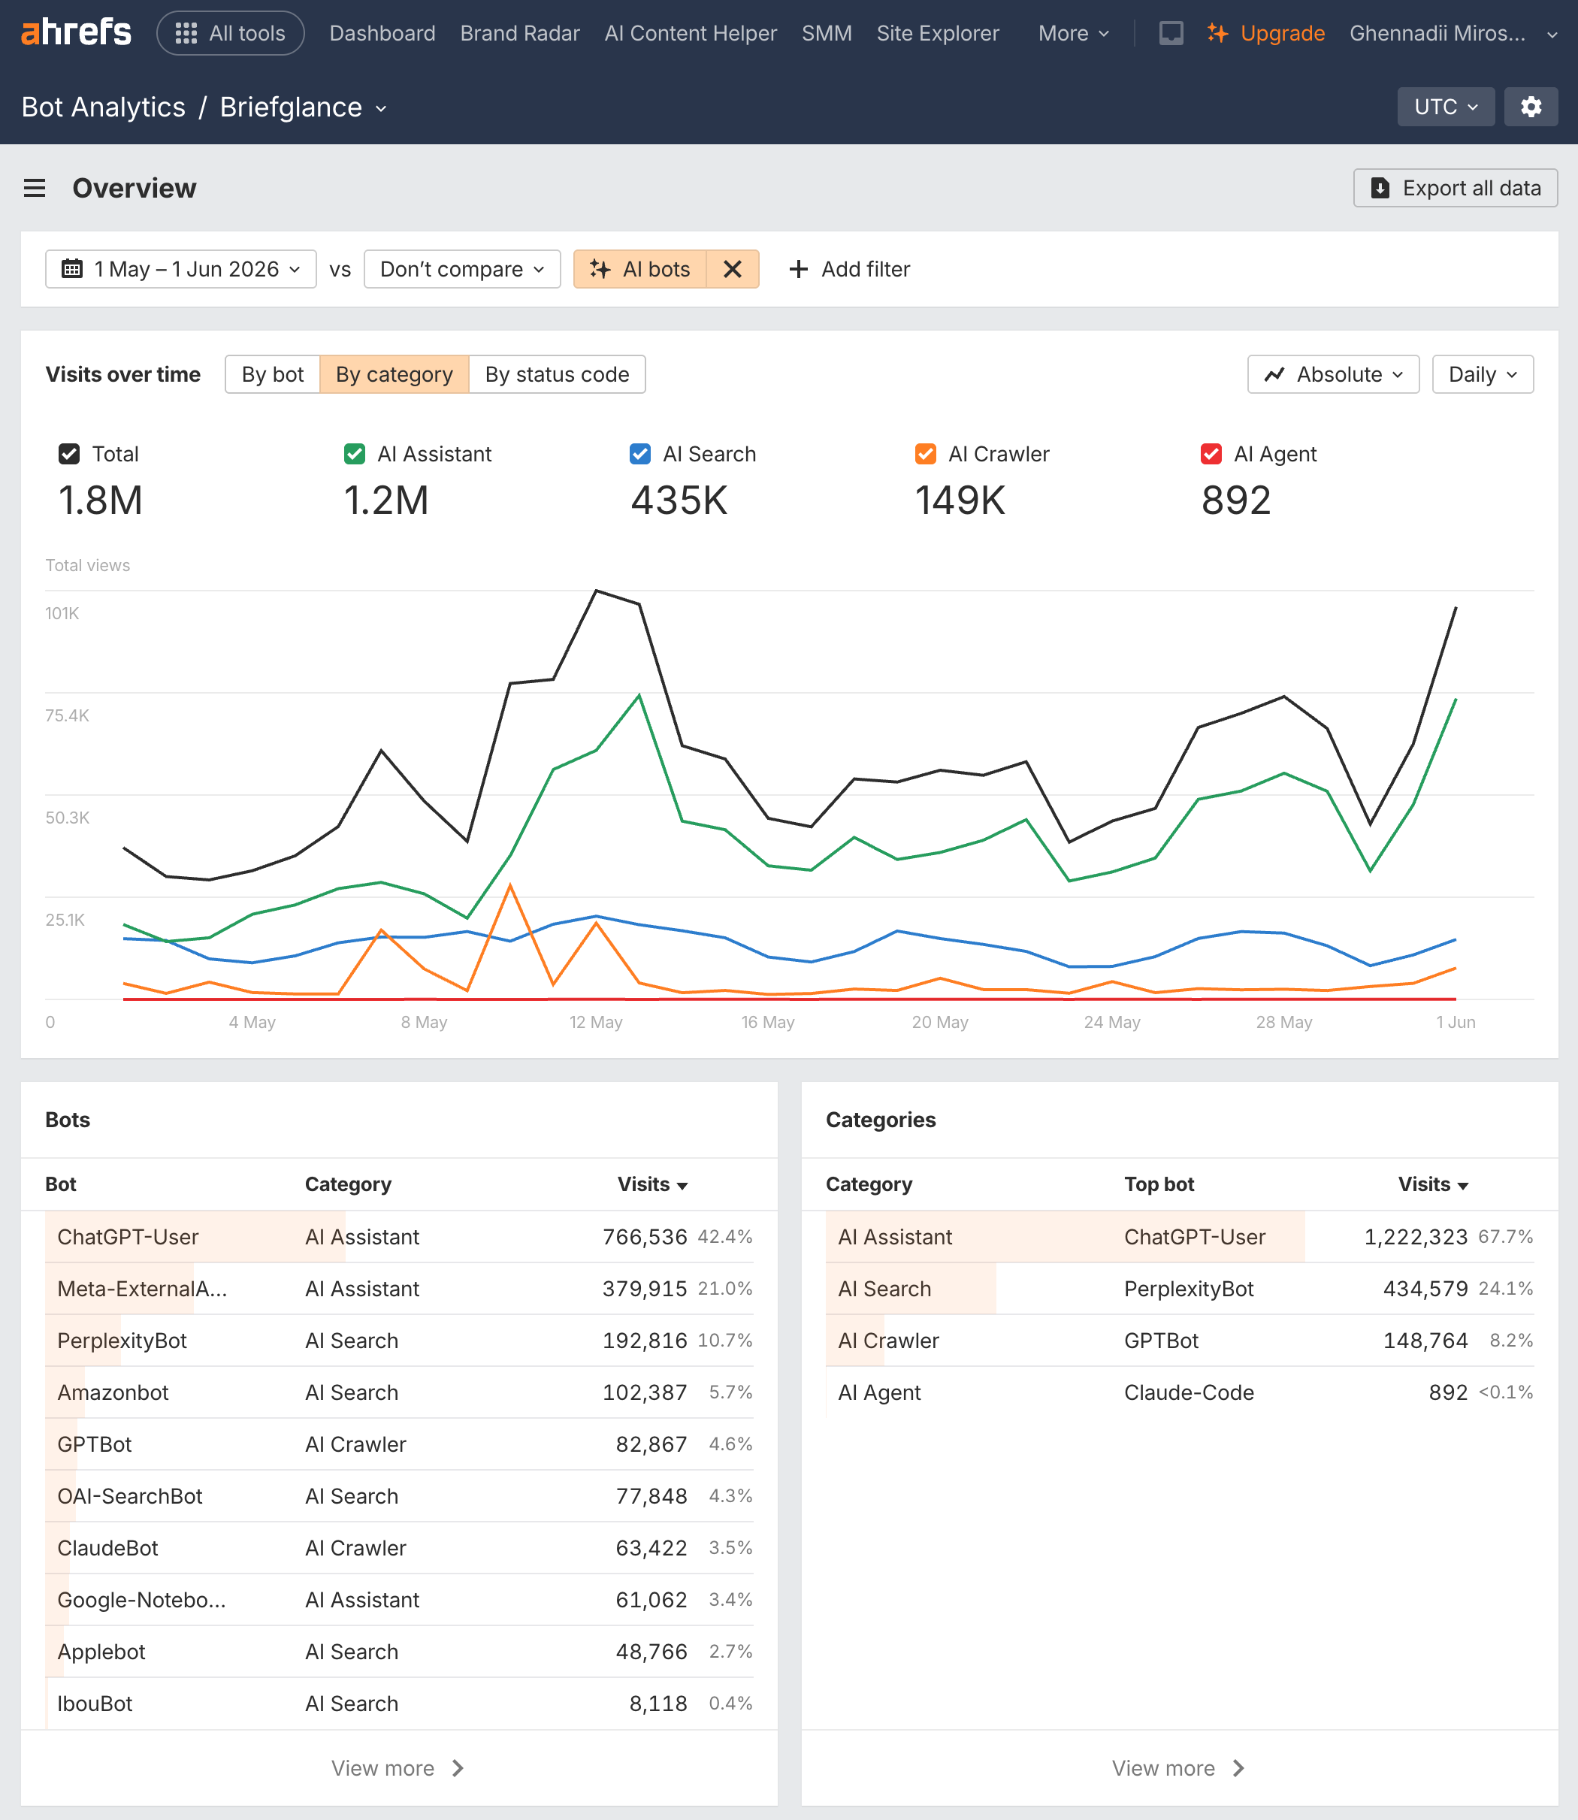The width and height of the screenshot is (1578, 1820).
Task: Open the Daily granularity dropdown
Action: [x=1482, y=374]
